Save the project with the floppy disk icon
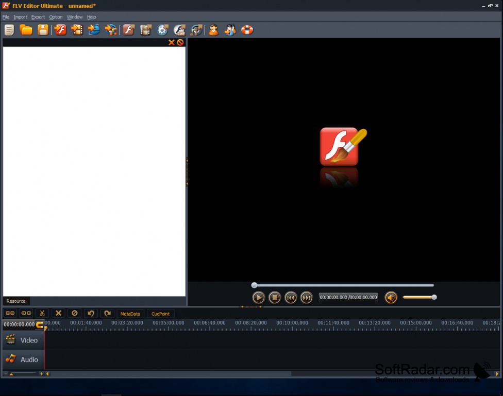This screenshot has width=503, height=396. [43, 30]
